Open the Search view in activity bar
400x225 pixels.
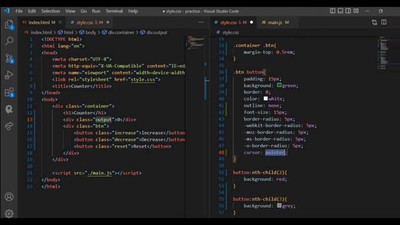coord(9,41)
